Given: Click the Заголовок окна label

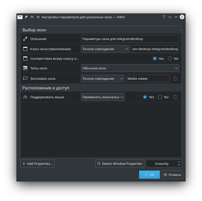Looking at the screenshot, I should coord(43,78).
